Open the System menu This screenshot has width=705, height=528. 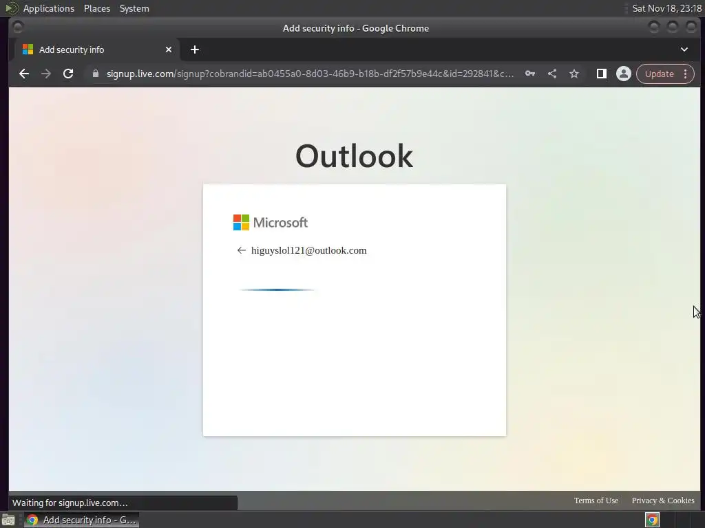(134, 8)
